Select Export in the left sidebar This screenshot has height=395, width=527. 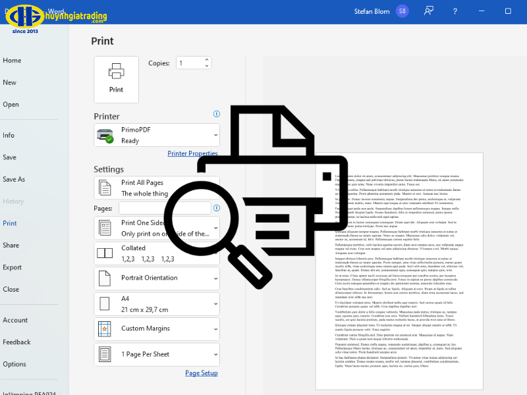click(x=13, y=267)
